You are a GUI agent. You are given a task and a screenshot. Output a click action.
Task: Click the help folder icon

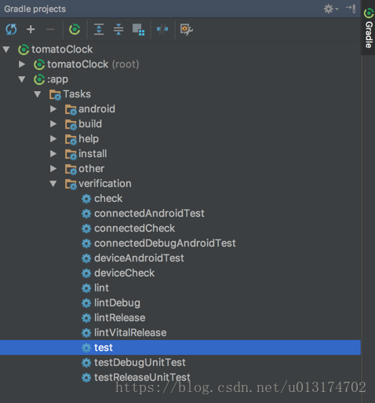point(71,139)
